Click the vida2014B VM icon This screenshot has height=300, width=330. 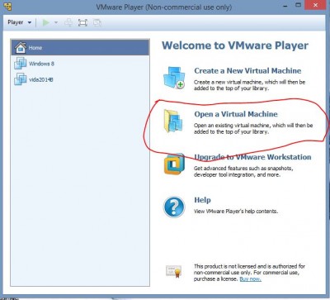click(21, 79)
